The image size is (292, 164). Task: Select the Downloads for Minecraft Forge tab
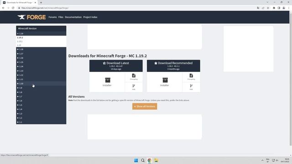pos(19,3)
